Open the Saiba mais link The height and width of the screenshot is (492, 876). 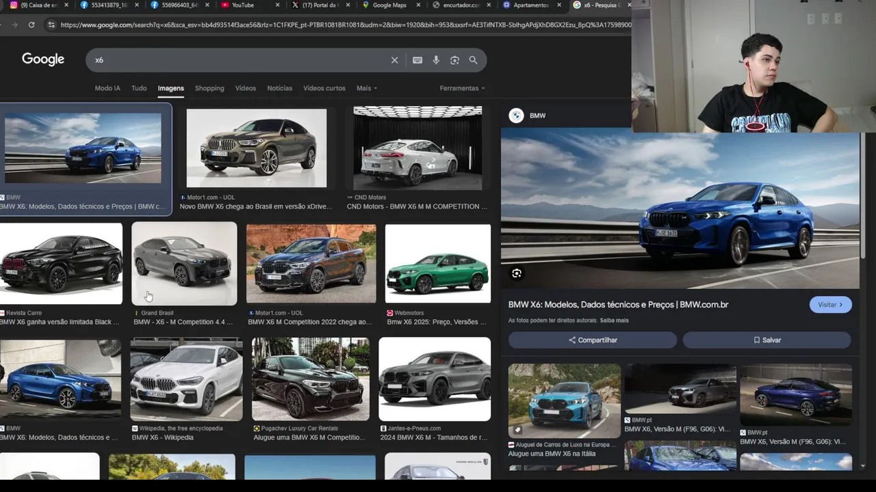pos(614,320)
